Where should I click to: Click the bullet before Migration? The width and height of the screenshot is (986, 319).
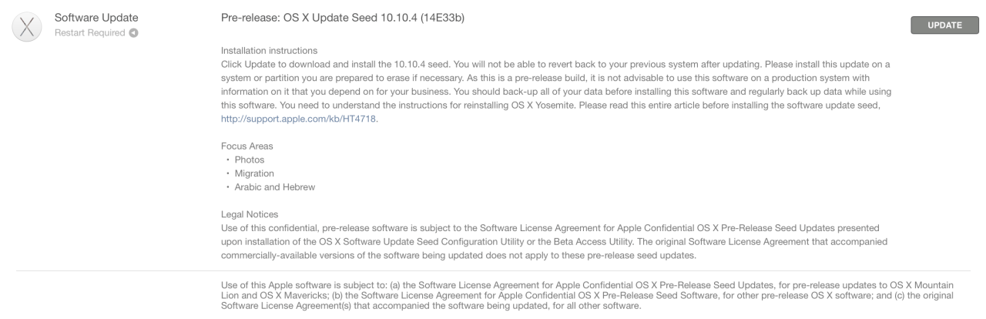click(x=228, y=173)
